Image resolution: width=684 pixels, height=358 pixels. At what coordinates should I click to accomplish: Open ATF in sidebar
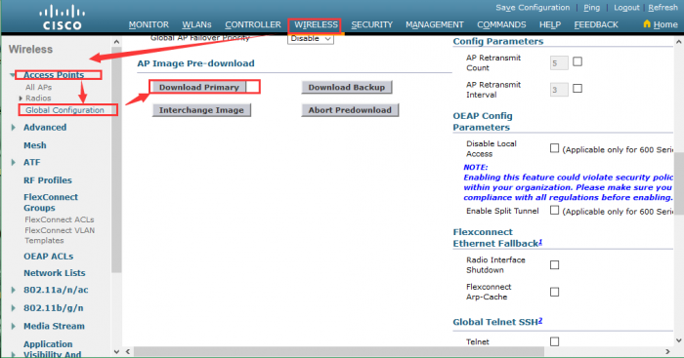coord(32,163)
